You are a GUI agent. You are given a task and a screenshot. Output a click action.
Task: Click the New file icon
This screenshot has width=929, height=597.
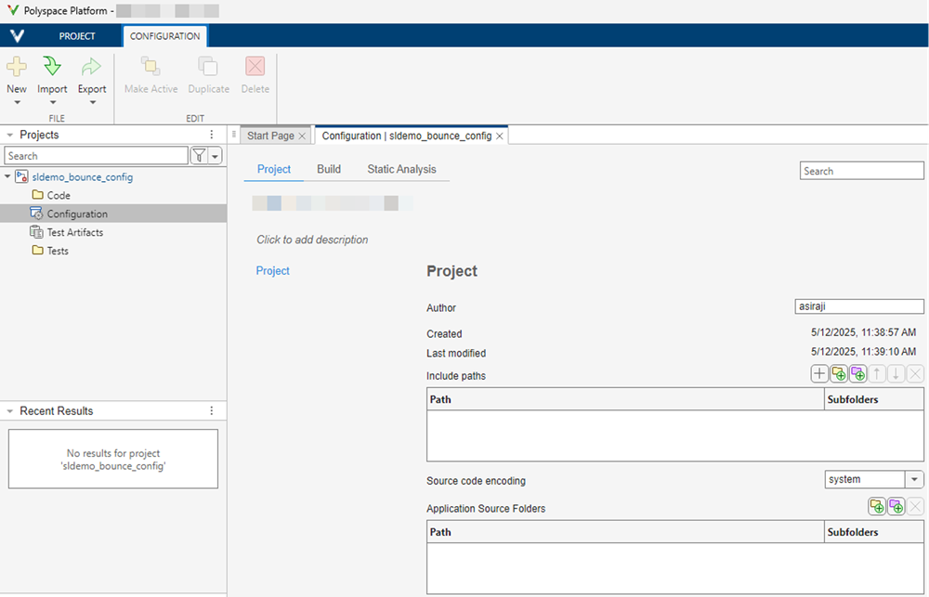click(17, 66)
